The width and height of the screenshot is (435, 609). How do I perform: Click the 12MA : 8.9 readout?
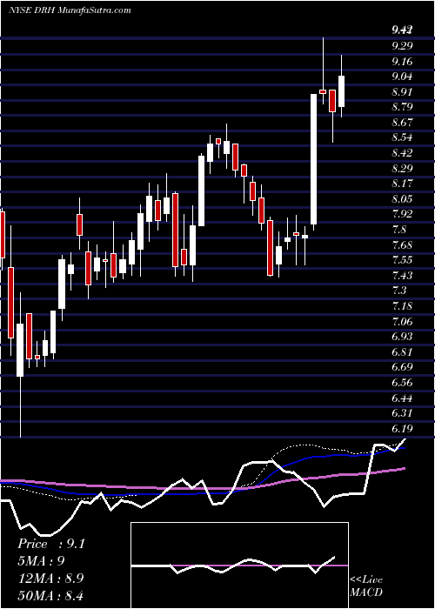50,579
